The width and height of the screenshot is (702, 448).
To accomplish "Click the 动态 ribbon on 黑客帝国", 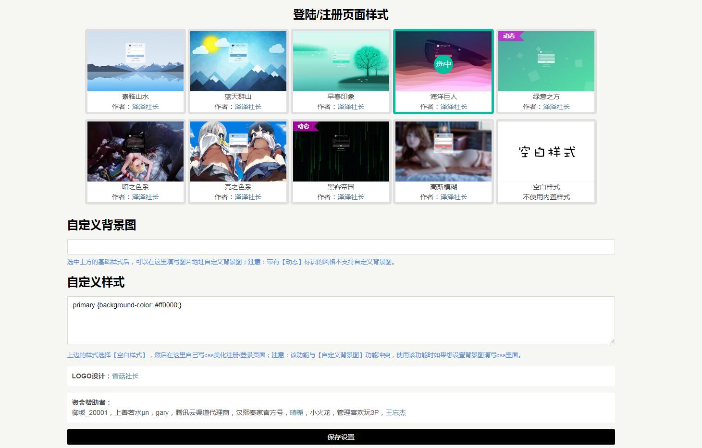I will 304,126.
